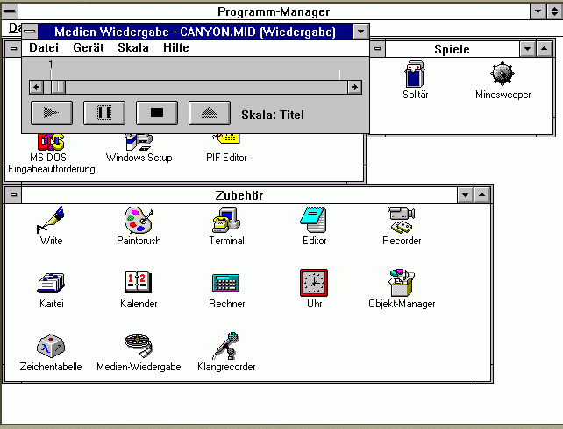
Task: Select the Uhr clock icon
Action: click(x=314, y=283)
